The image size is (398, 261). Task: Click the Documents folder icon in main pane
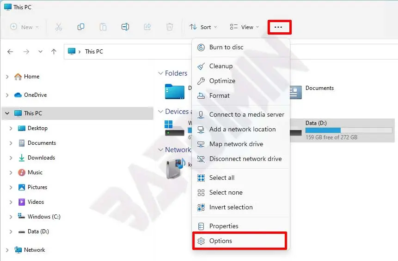tap(296, 92)
